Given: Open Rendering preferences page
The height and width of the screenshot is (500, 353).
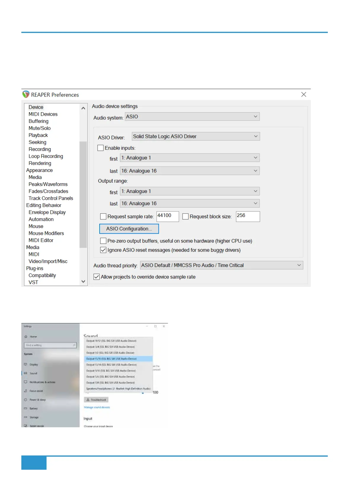Looking at the screenshot, I should [40, 163].
